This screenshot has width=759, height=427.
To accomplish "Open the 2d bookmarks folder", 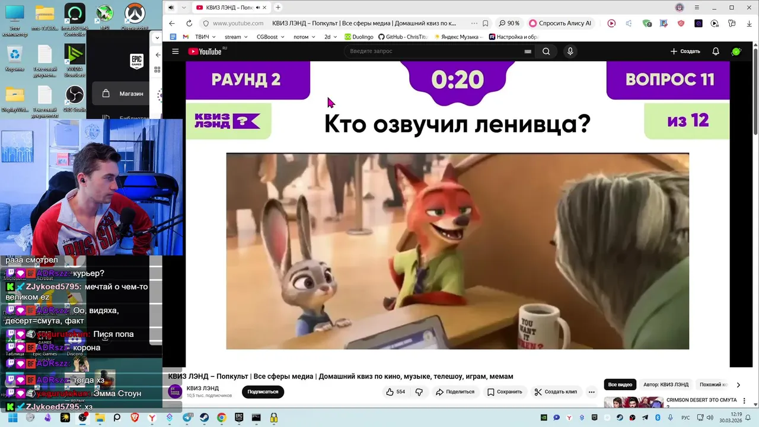I will [x=331, y=37].
